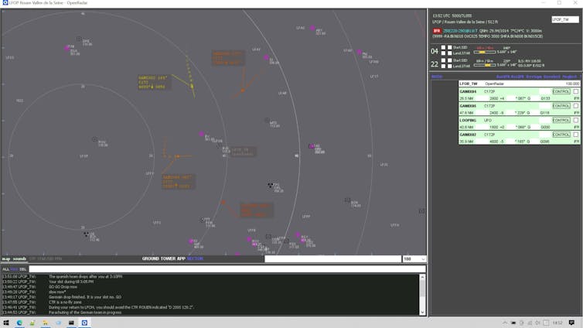Screen dimensions: 583x328
Task: Click the Windows Start button
Action: (x=5, y=323)
